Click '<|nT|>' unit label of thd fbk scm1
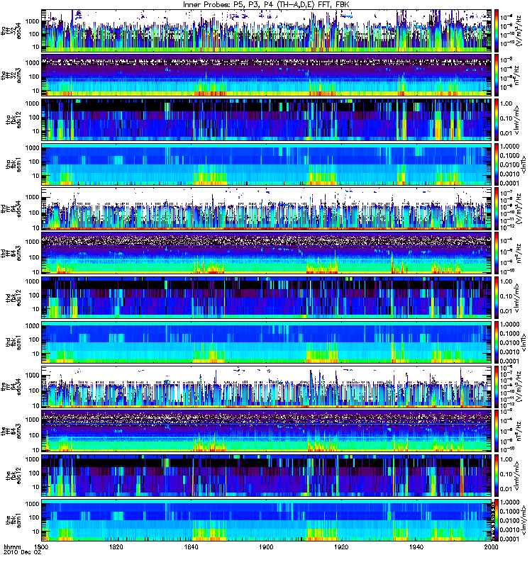Screen dimensions: 532x567 [523, 342]
